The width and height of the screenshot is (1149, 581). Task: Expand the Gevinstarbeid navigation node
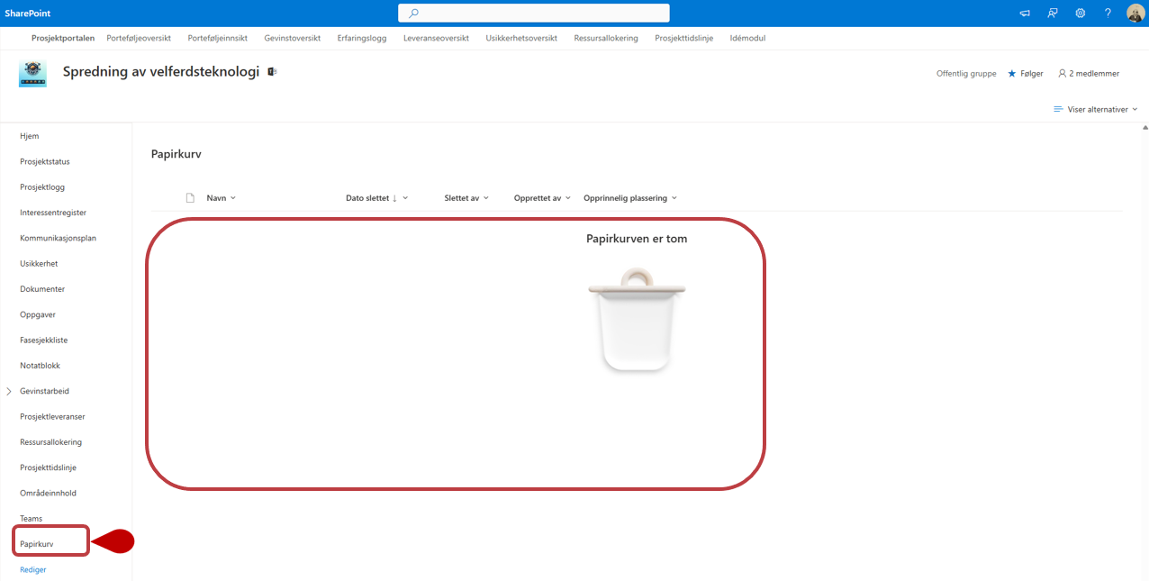point(9,392)
